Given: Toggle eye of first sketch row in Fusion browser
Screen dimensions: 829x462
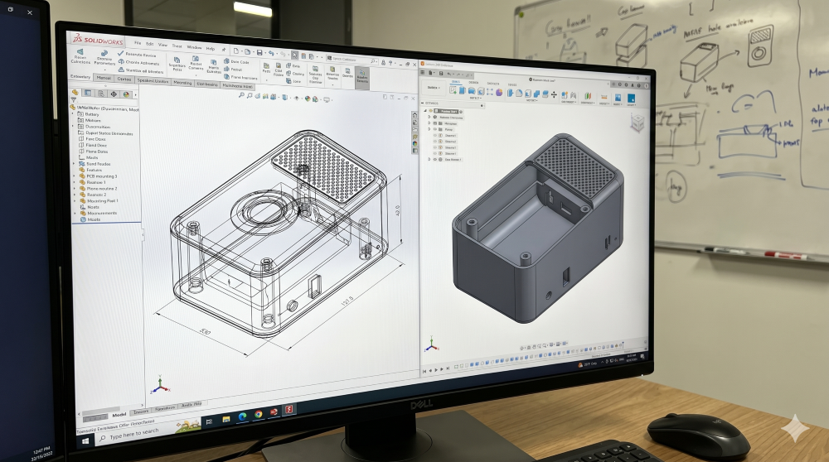Looking at the screenshot, I should click(435, 135).
